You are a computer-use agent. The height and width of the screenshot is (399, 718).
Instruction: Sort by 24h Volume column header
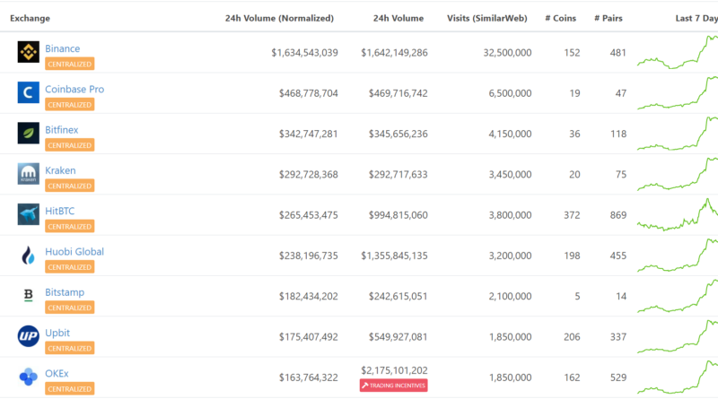(x=398, y=18)
